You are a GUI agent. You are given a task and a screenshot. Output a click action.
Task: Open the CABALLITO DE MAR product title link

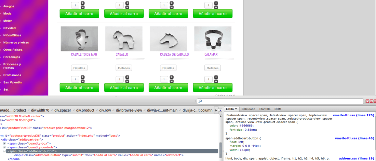(84, 55)
